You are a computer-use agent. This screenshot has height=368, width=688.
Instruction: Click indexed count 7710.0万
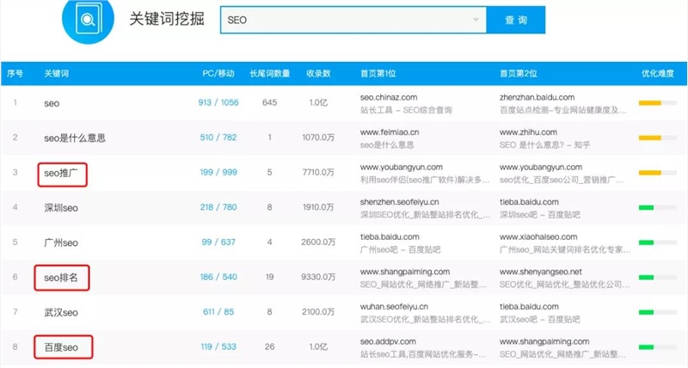[318, 172]
